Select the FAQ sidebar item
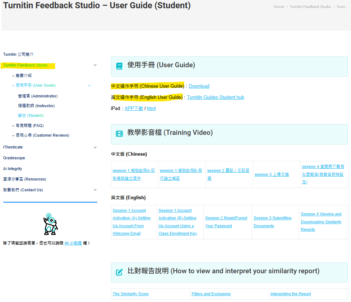 (x=28, y=126)
